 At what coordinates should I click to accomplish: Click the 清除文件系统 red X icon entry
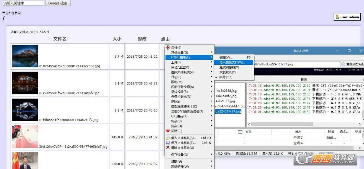168,148
